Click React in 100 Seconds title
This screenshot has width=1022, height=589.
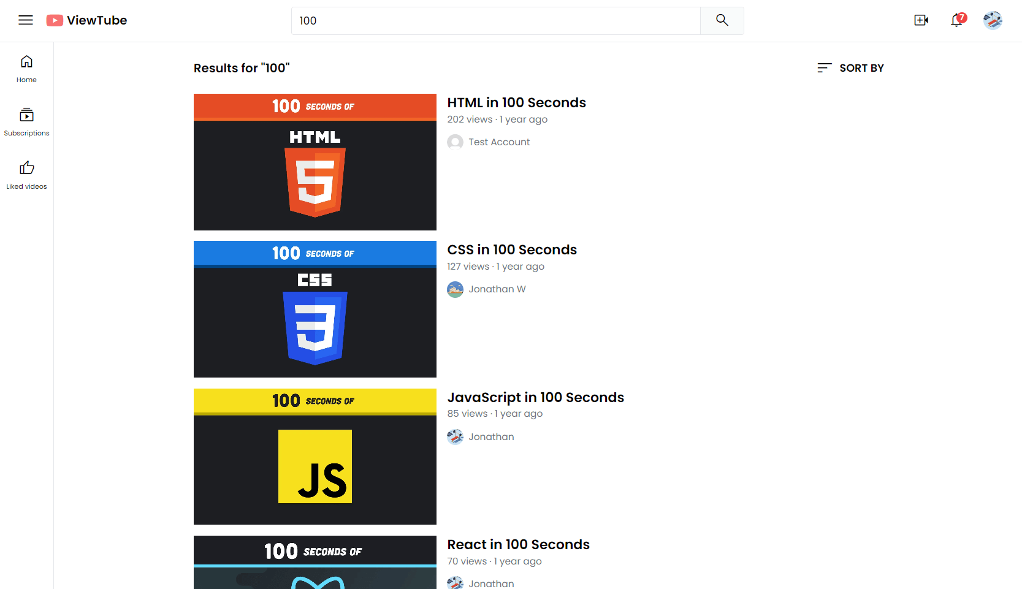tap(518, 544)
